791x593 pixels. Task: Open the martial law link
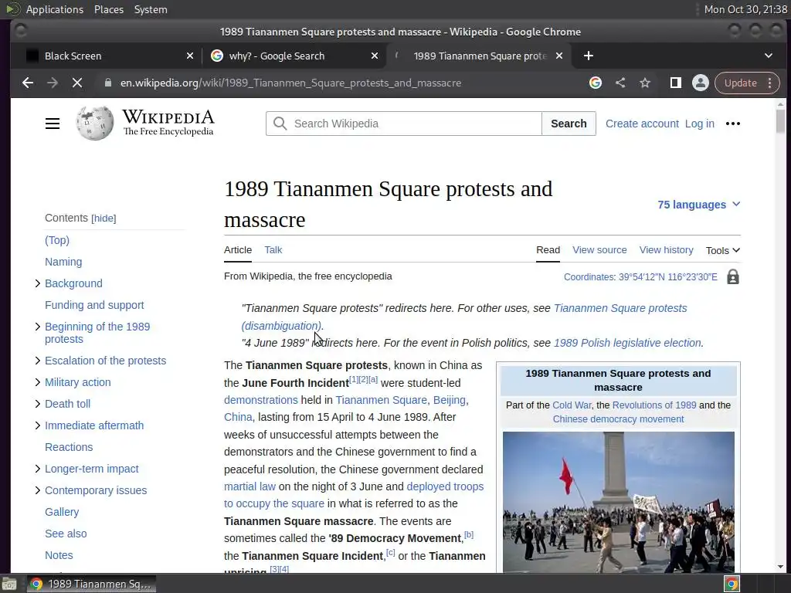point(250,486)
